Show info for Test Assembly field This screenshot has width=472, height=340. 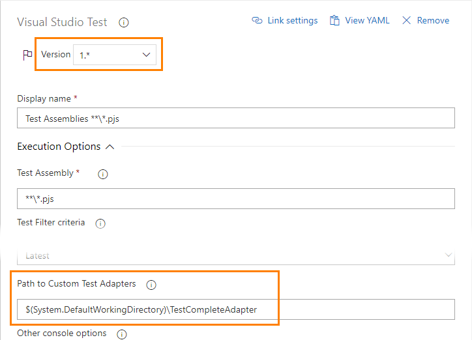tap(102, 174)
